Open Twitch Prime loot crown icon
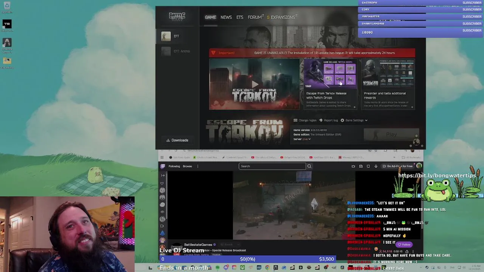 (353, 166)
